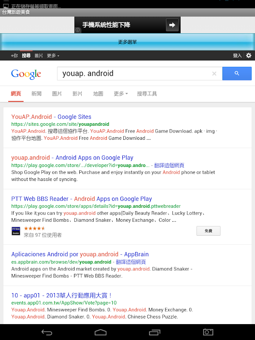
Task: Click 圖片 in the black bar
Action: coord(39,56)
